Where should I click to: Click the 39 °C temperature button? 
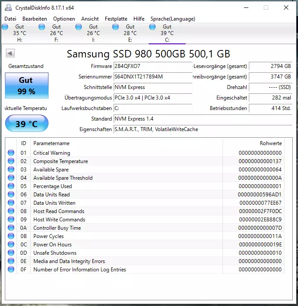coord(27,123)
